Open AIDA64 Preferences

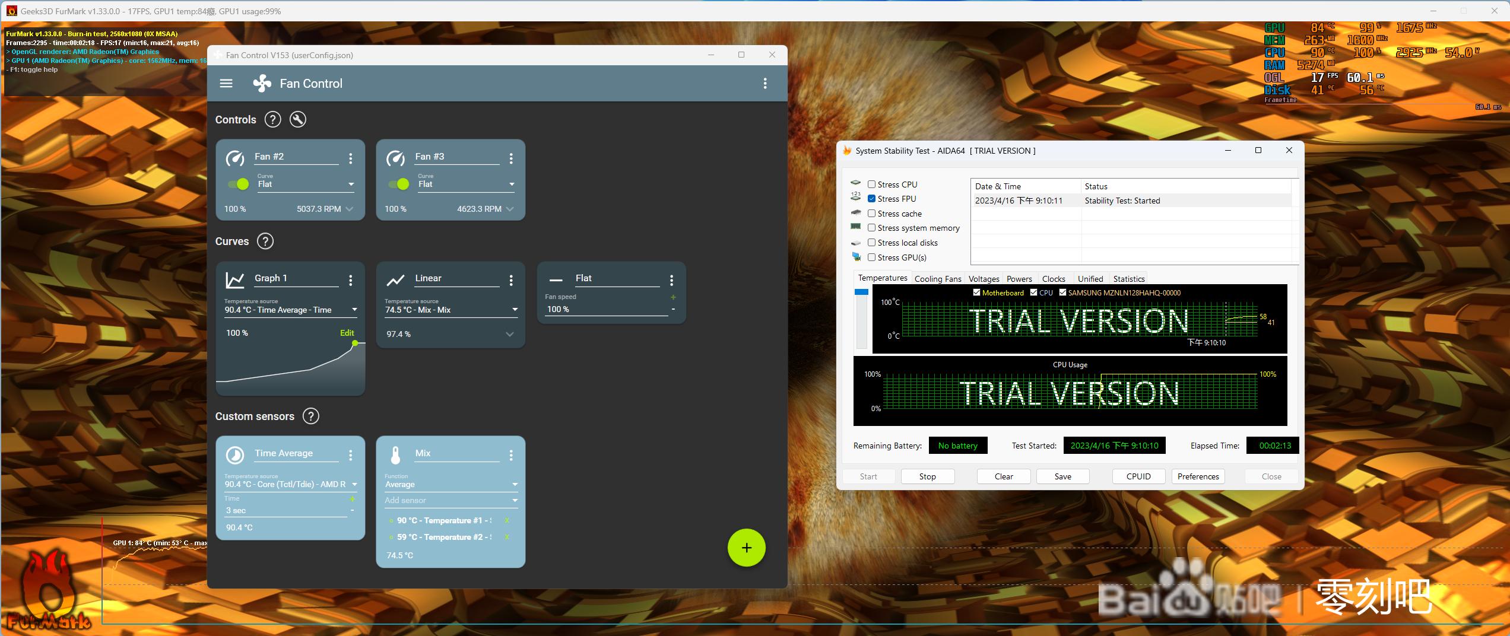click(x=1198, y=476)
